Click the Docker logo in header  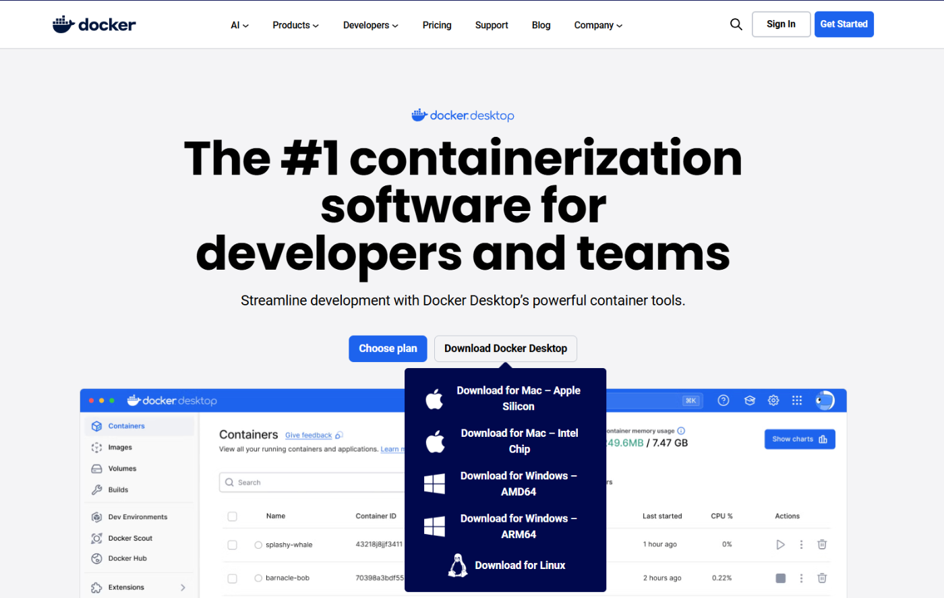click(x=94, y=25)
